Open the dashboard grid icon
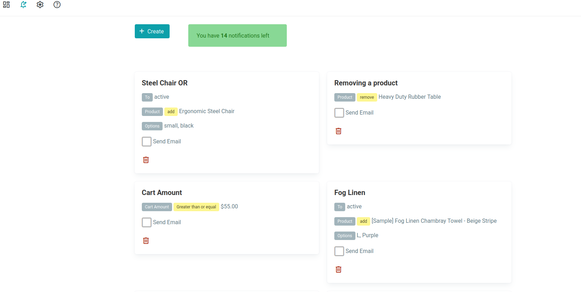This screenshot has height=292, width=581. pyautogui.click(x=6, y=5)
